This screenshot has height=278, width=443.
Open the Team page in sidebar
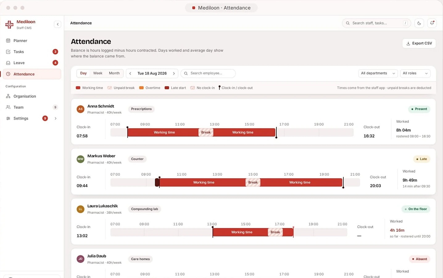32,107
